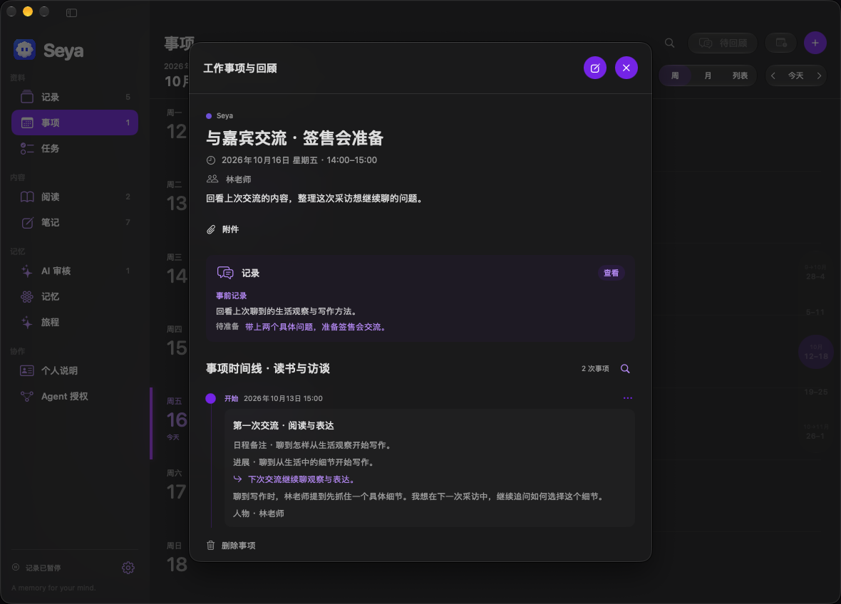Click the 记录 chat icon in the card
Screen dimensions: 841x604
225,273
